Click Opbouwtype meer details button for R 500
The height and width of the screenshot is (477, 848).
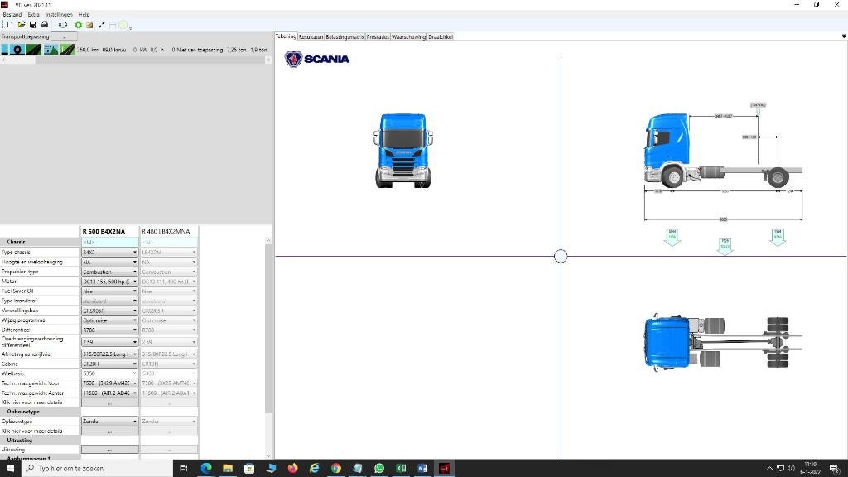tap(110, 431)
